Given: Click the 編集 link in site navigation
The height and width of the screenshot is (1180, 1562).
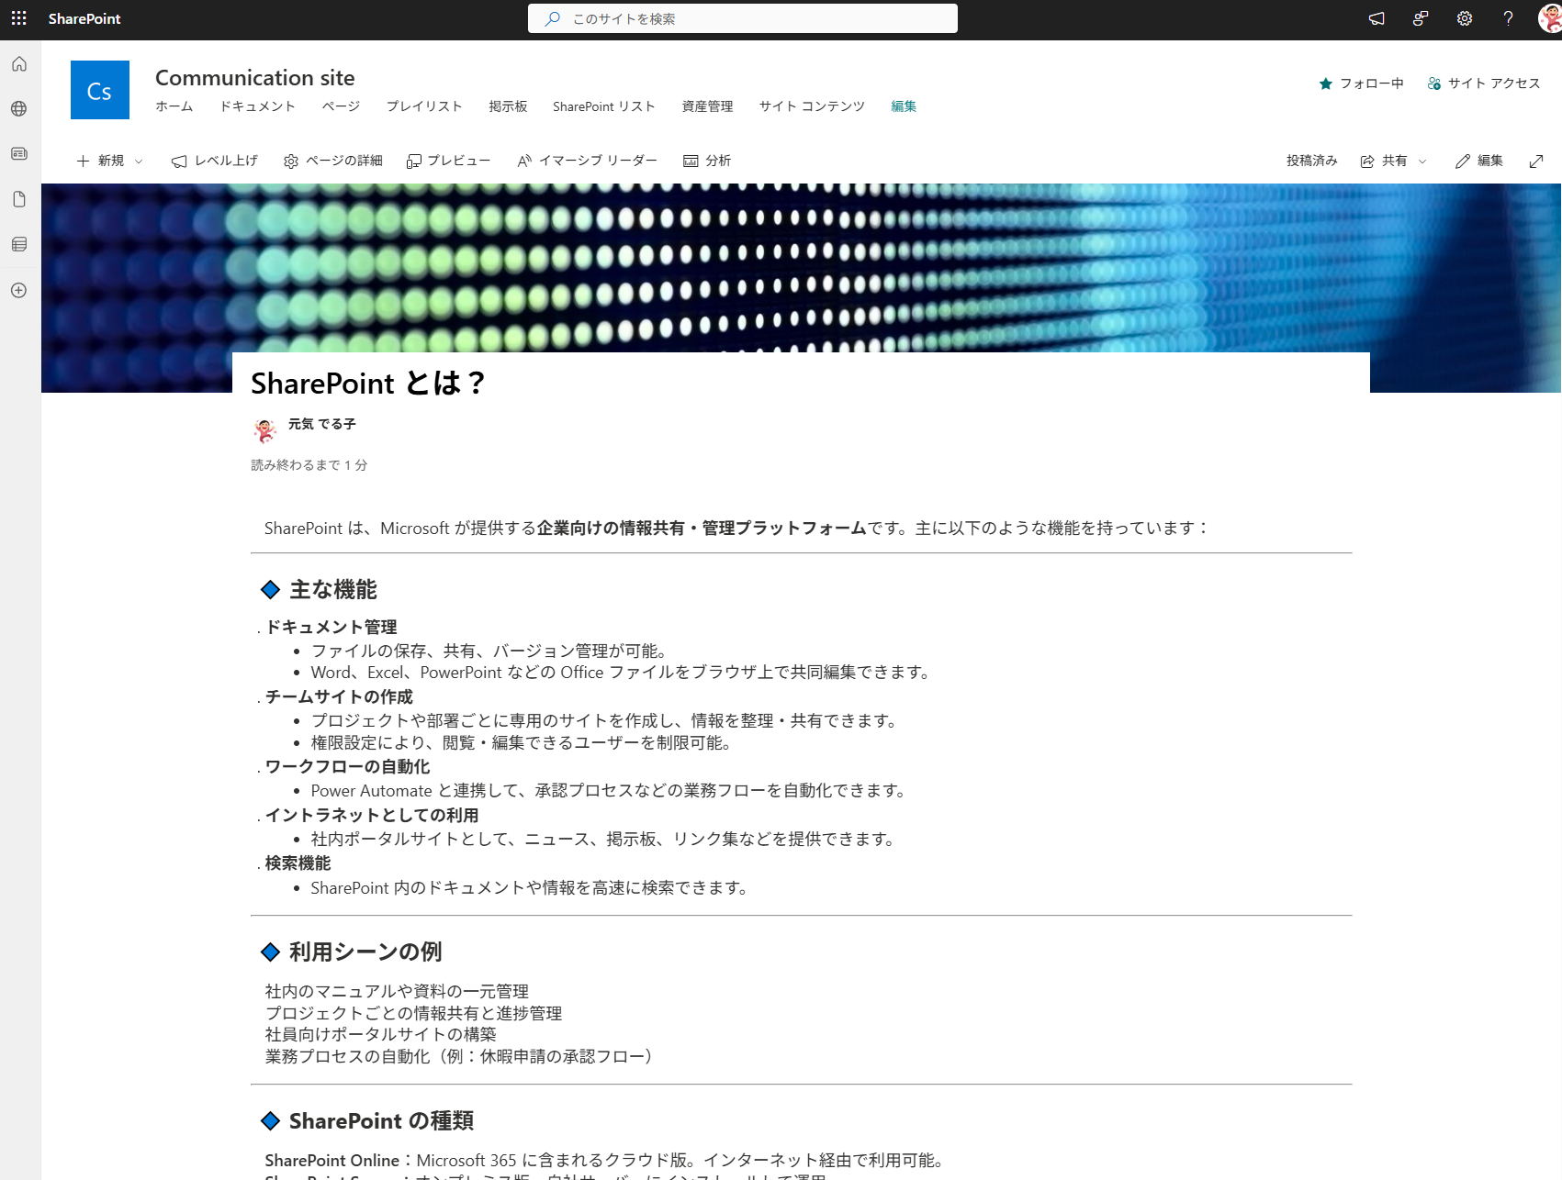Looking at the screenshot, I should click(904, 106).
